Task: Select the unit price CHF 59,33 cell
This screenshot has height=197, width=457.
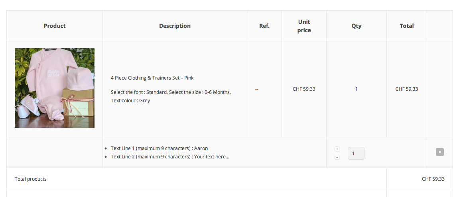Action: click(304, 89)
